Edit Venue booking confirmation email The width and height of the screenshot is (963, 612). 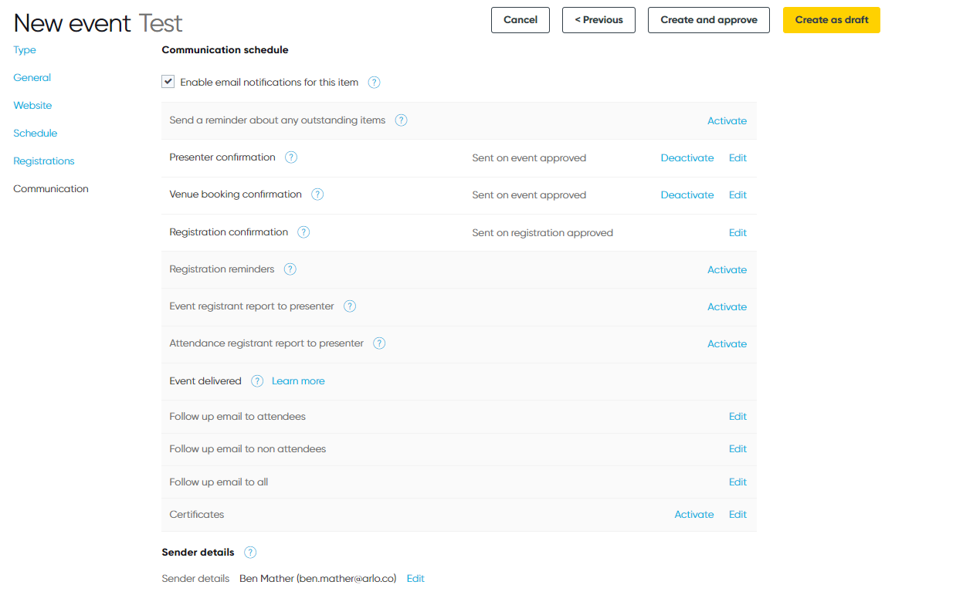[738, 195]
